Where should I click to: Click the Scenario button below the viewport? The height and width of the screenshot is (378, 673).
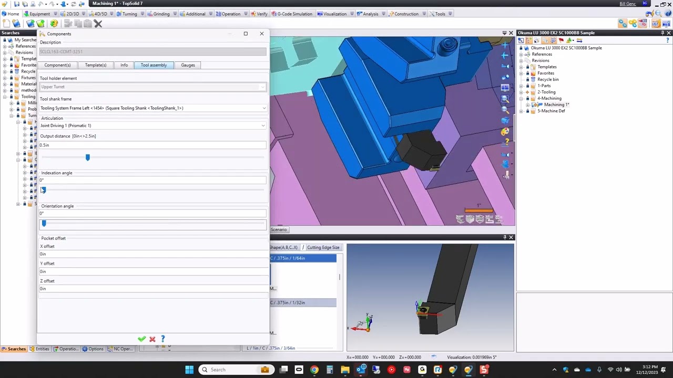point(279,229)
